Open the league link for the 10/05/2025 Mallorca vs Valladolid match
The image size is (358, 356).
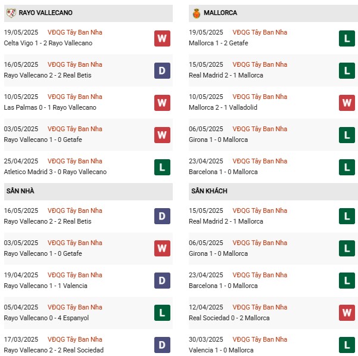pyautogui.click(x=260, y=97)
